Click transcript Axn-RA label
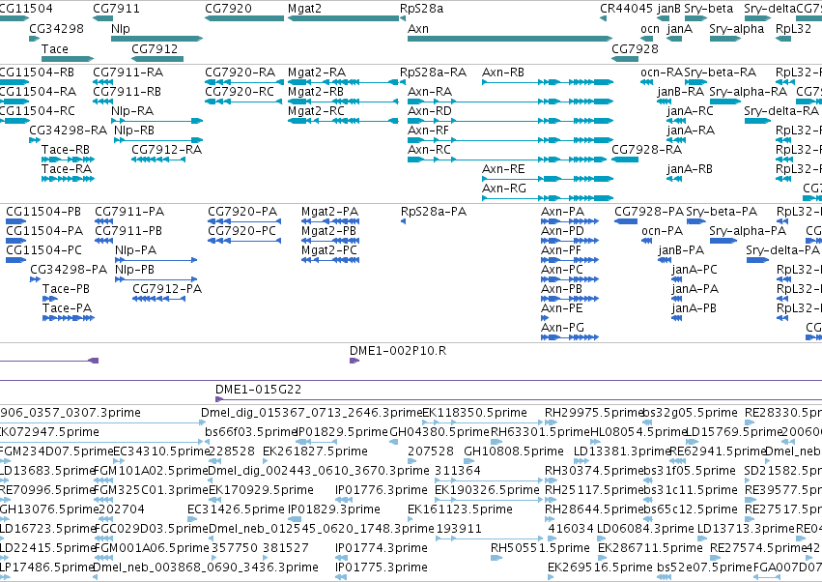This screenshot has width=822, height=582. [430, 91]
